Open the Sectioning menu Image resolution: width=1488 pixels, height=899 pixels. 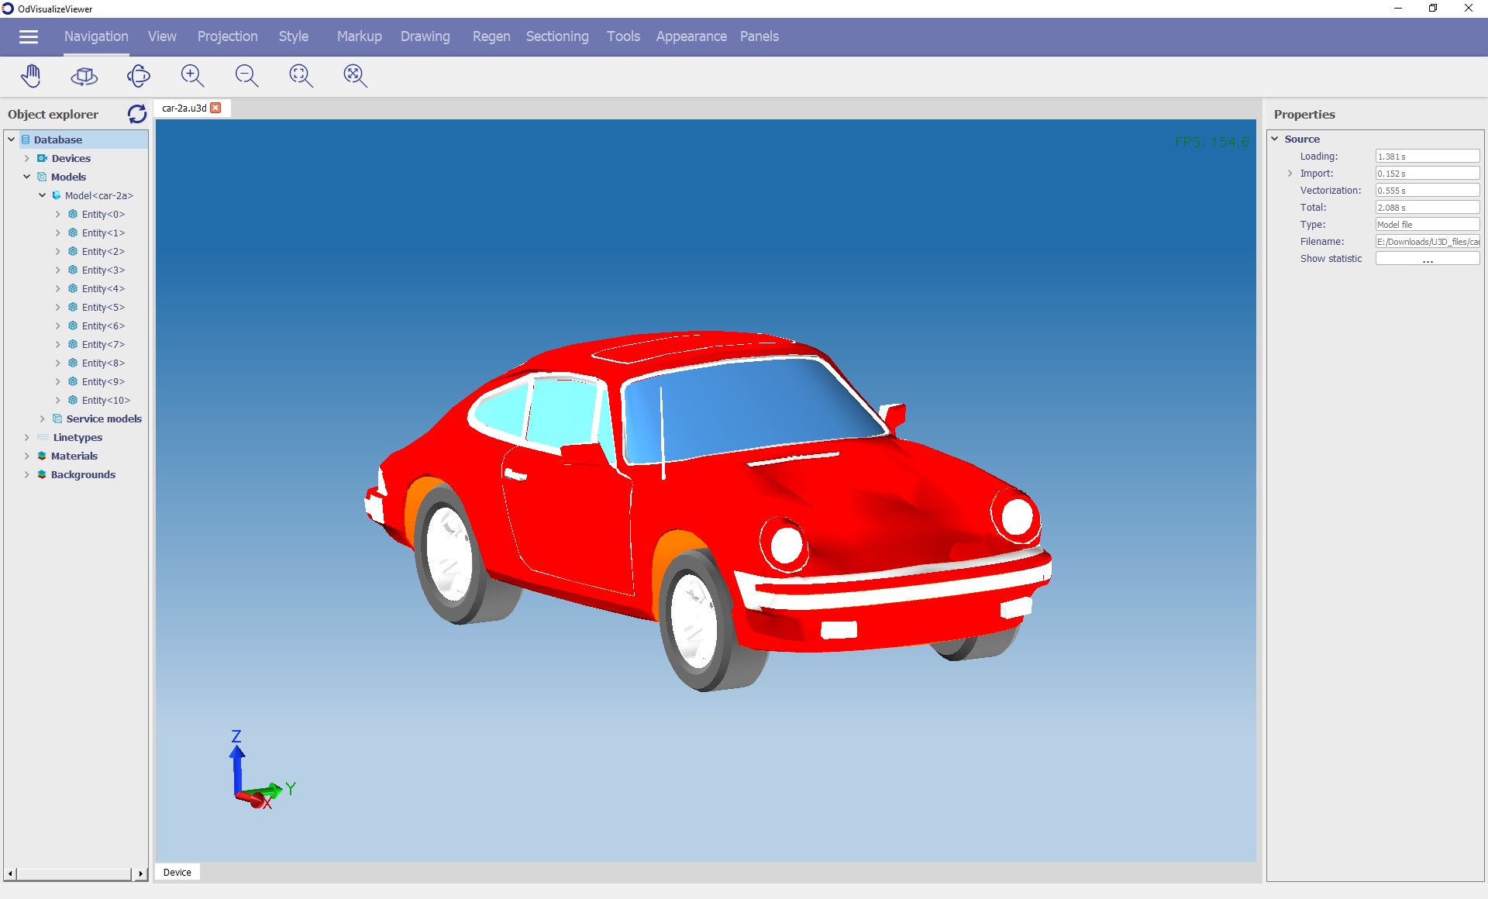556,38
